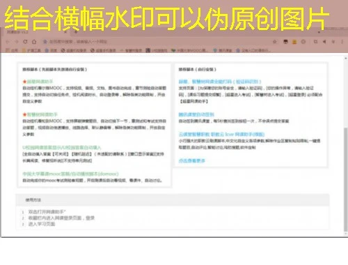Click the page's vertical scrollbar thumb
Viewport: 348px width, 265px height.
[x=346, y=179]
